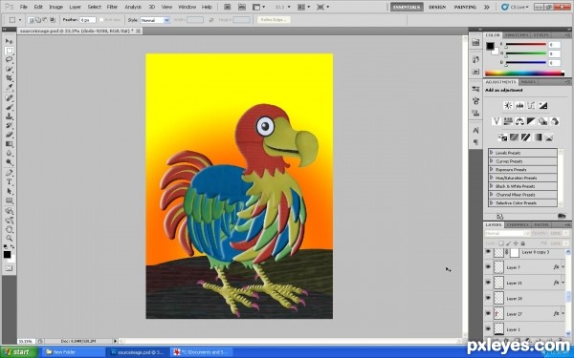The width and height of the screenshot is (574, 358).
Task: Open the paragraph panel icon in dock
Action: (x=475, y=141)
